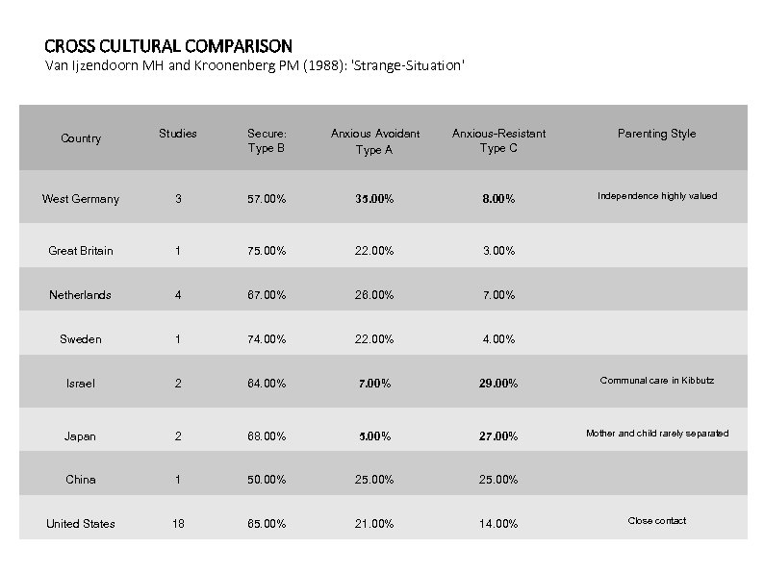Select the 'West Germany' row label
The width and height of the screenshot is (764, 572).
pyautogui.click(x=81, y=199)
